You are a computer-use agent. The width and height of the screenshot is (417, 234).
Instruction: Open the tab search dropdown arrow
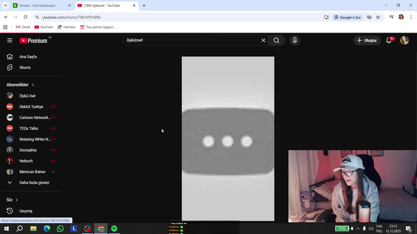6,6
